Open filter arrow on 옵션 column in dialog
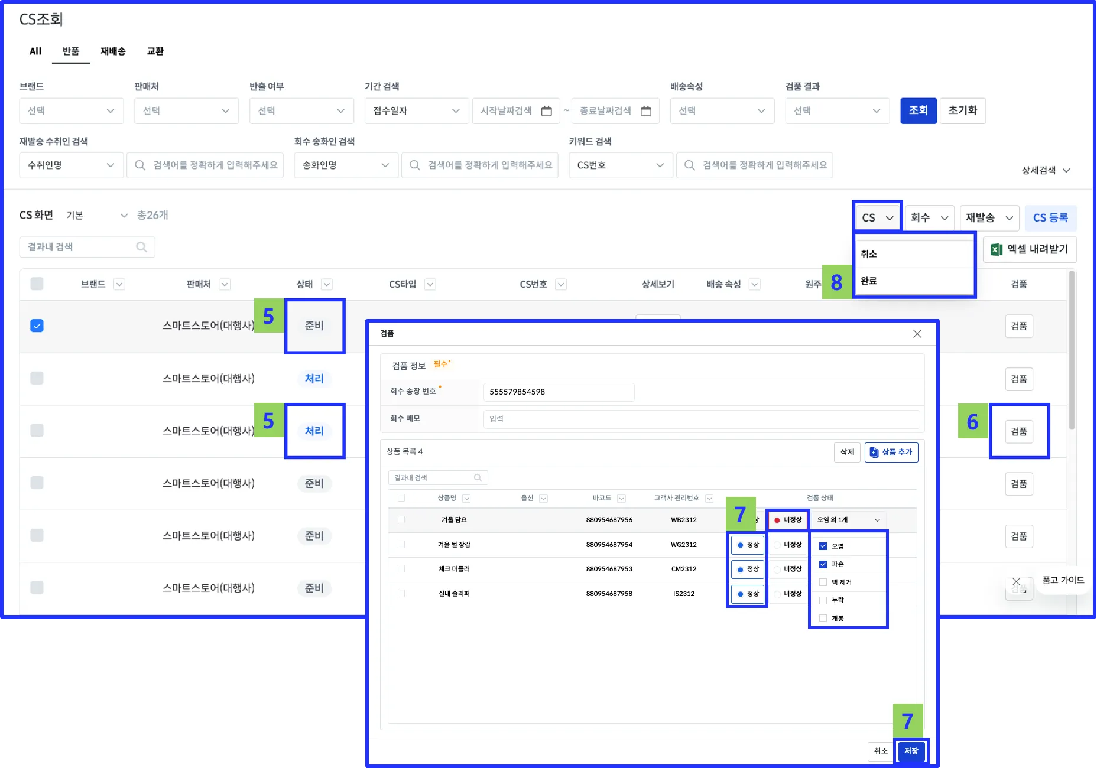This screenshot has height=768, width=1097. 543,499
